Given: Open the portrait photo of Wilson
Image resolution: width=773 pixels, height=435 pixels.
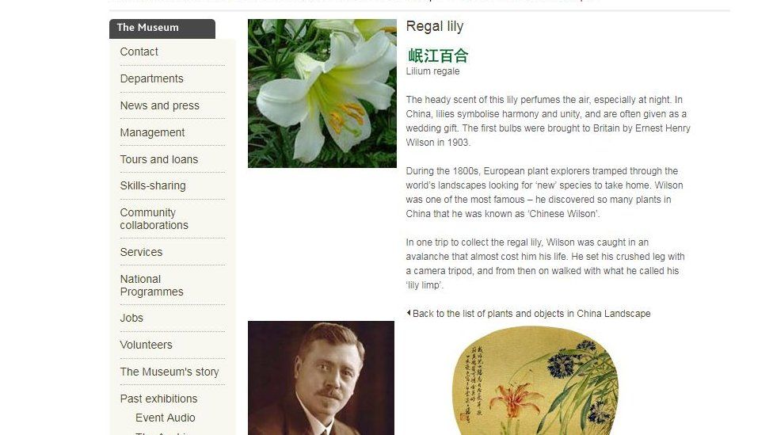Looking at the screenshot, I should [321, 378].
